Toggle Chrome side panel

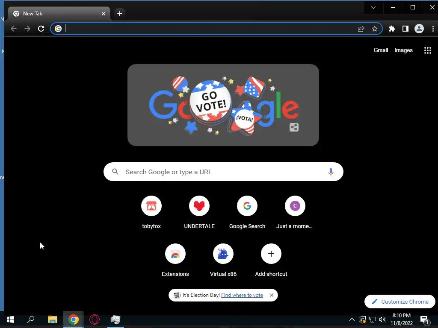(405, 29)
